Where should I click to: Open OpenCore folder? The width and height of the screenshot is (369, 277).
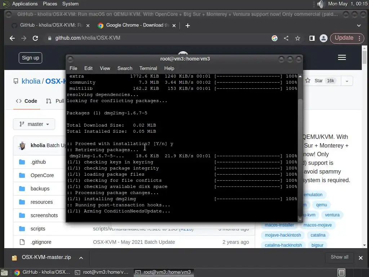pyautogui.click(x=42, y=175)
